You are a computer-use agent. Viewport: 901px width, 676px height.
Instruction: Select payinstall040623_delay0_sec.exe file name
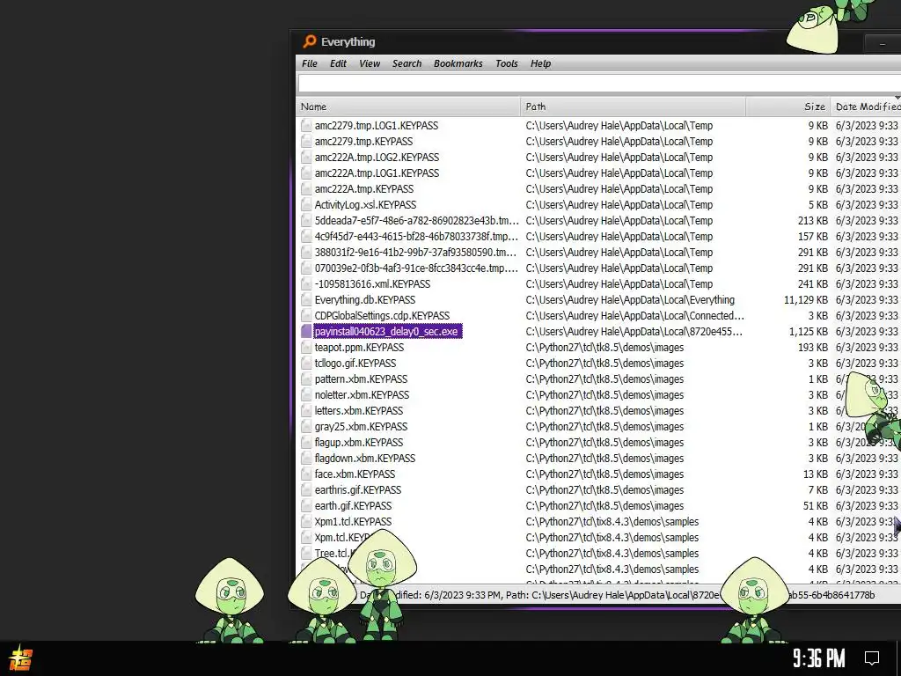pyautogui.click(x=386, y=332)
